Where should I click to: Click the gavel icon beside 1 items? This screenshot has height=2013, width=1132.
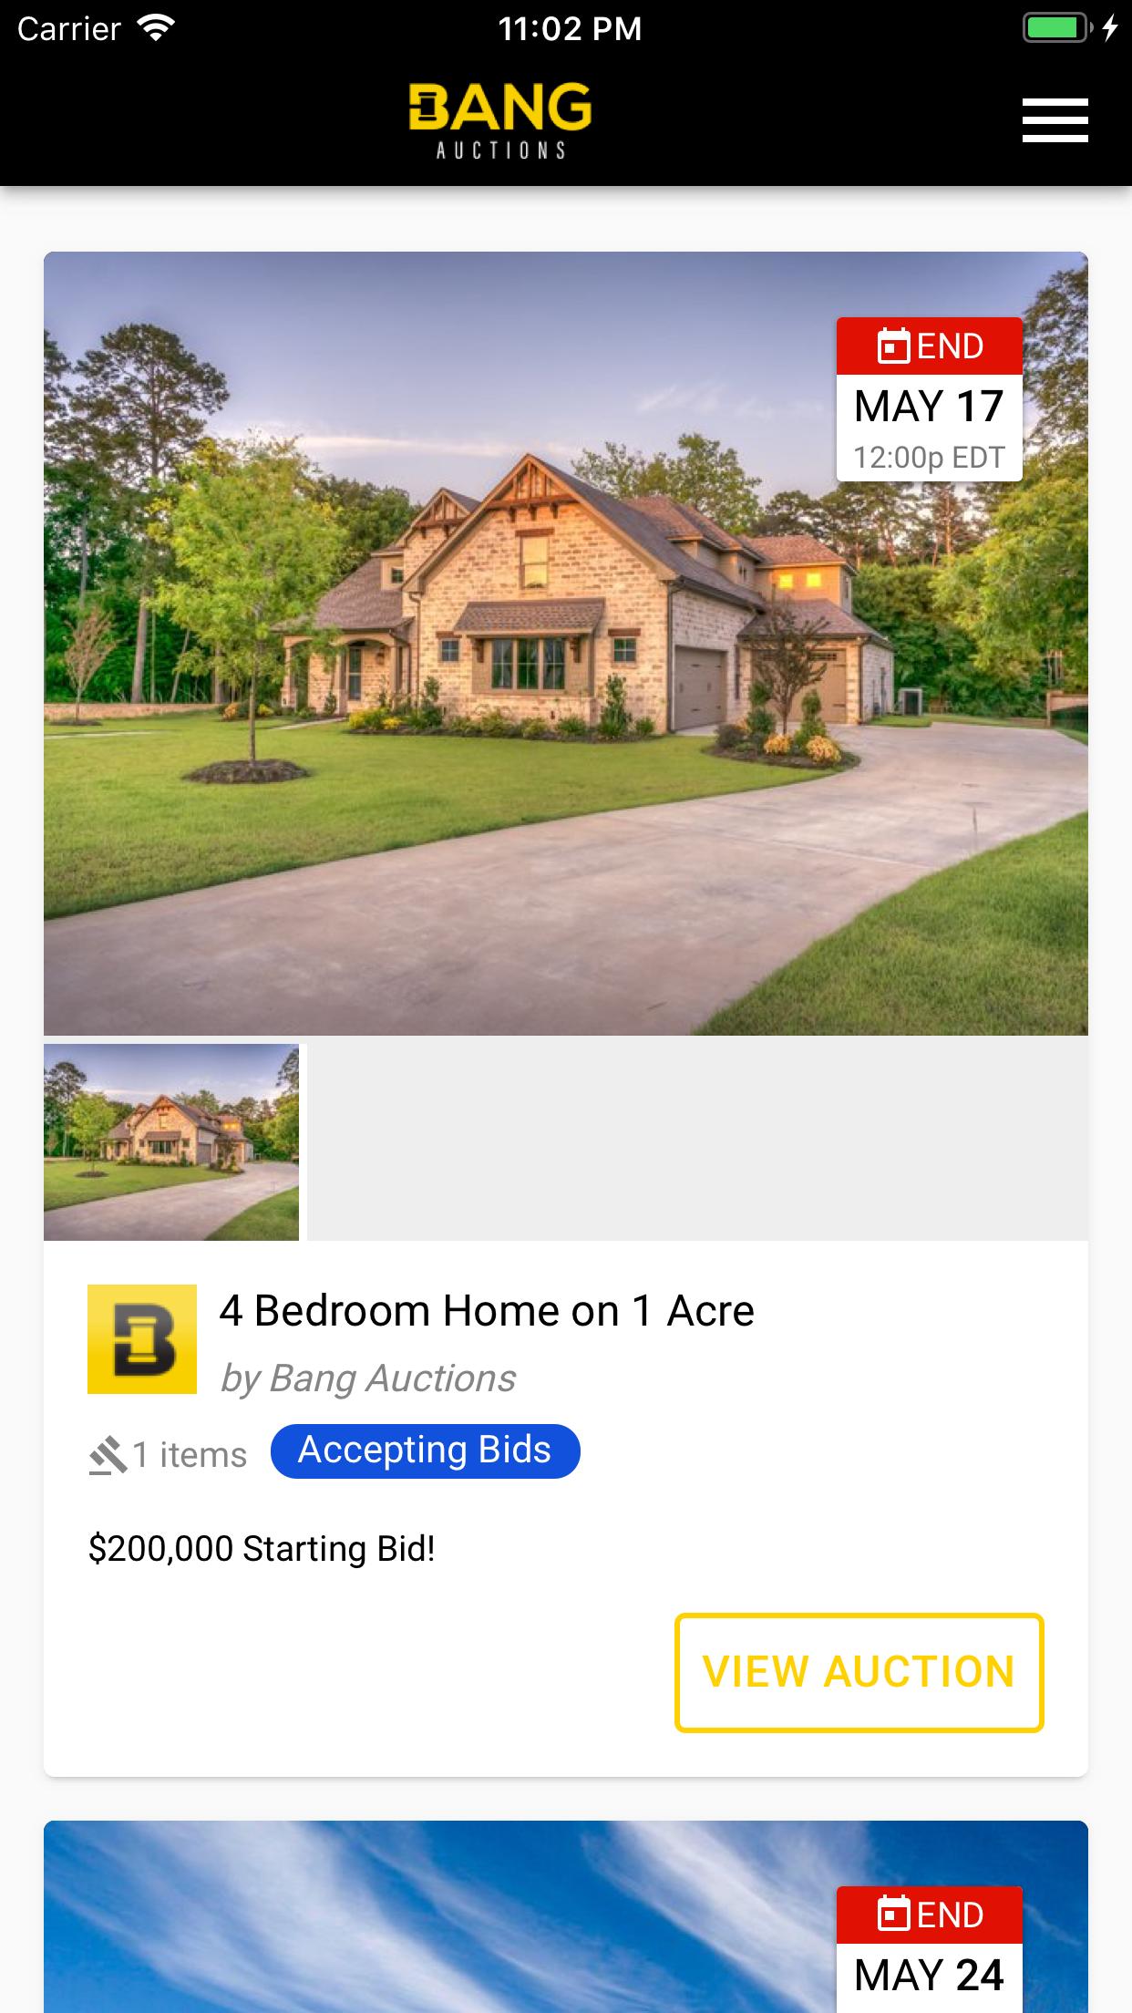point(108,1455)
